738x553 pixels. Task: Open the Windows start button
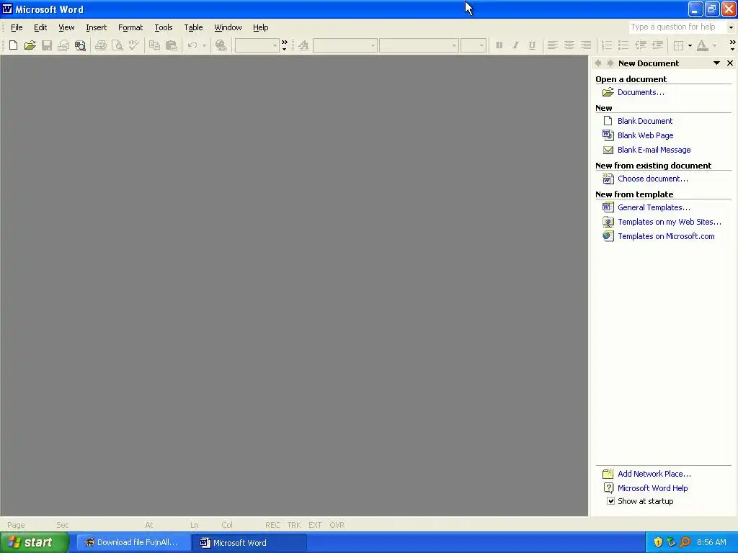point(35,543)
